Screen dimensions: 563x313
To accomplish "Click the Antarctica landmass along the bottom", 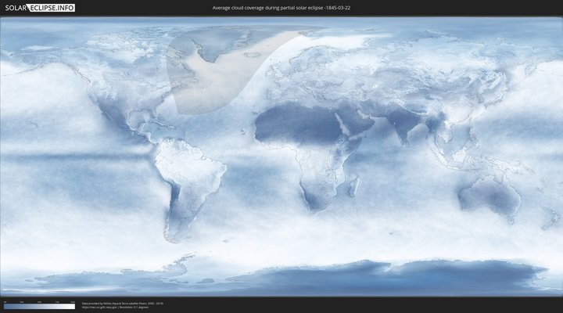I will click(x=313, y=278).
